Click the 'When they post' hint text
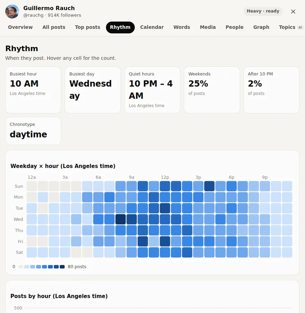 click(x=60, y=58)
